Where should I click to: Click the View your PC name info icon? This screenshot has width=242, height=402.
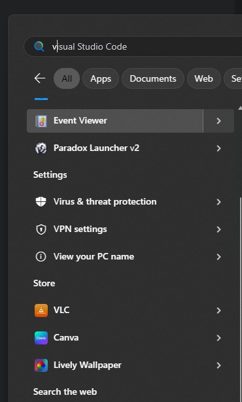[x=41, y=257]
